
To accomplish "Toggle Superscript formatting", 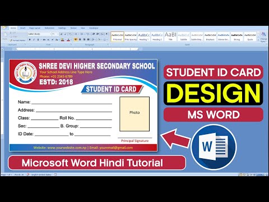I will coord(53,40).
